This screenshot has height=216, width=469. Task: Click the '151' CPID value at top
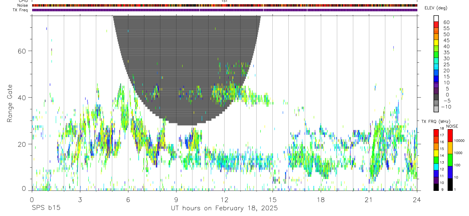point(225,1)
